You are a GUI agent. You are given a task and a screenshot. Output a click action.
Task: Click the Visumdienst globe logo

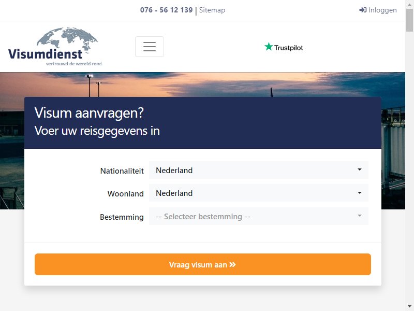[55, 47]
